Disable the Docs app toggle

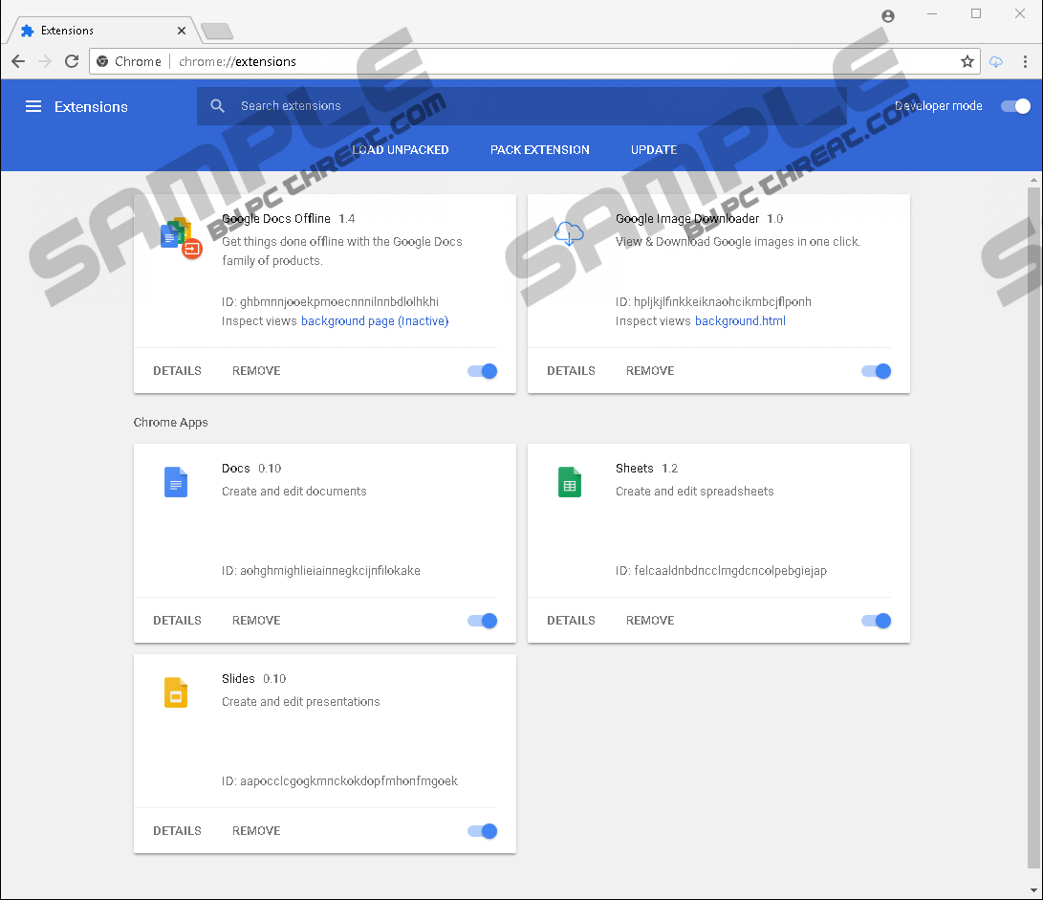point(482,621)
